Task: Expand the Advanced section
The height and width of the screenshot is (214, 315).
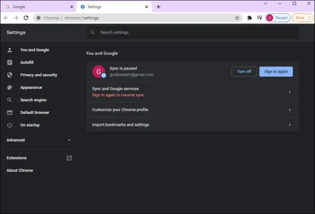Action: (38, 140)
